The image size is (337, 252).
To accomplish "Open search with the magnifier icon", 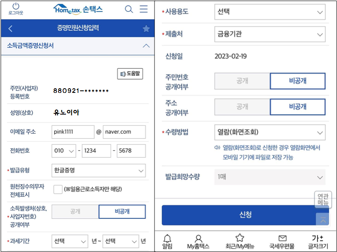I will pos(129,9).
